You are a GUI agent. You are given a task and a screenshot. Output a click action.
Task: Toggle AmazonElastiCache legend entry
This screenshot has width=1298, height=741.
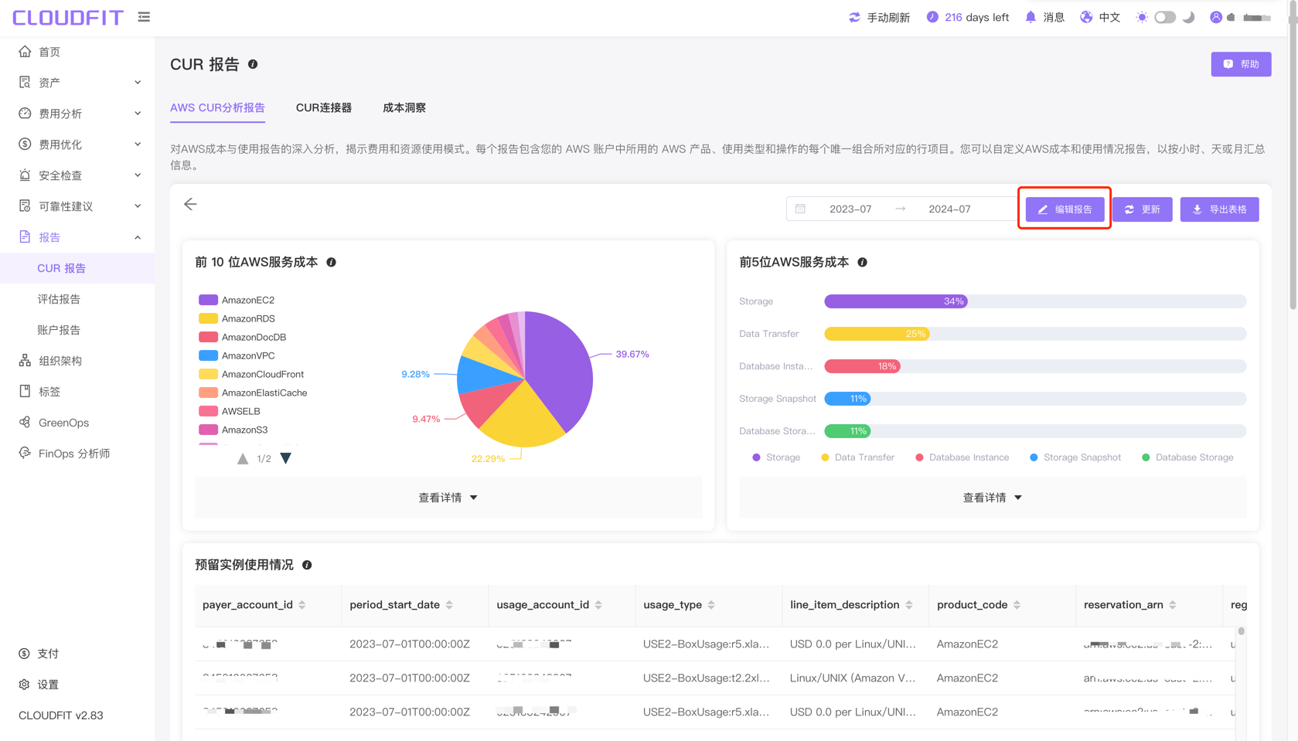[253, 393]
